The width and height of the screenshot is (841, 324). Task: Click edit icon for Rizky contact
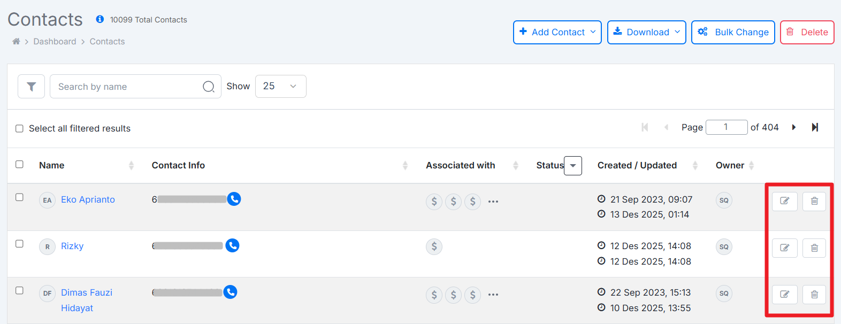pyautogui.click(x=784, y=248)
